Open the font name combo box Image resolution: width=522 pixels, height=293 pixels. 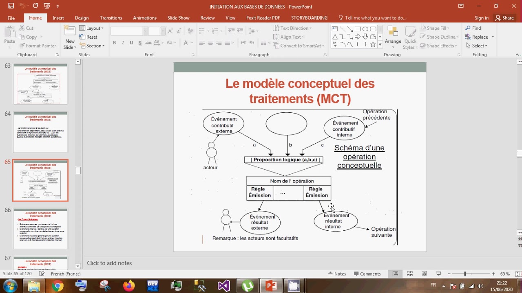click(x=129, y=31)
